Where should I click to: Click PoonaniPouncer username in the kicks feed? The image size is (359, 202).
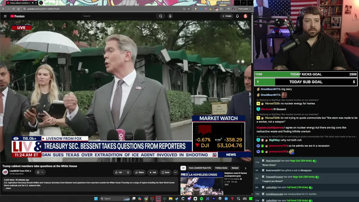click(x=274, y=177)
